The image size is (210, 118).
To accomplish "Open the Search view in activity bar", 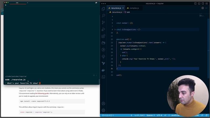I will tap(103, 16).
